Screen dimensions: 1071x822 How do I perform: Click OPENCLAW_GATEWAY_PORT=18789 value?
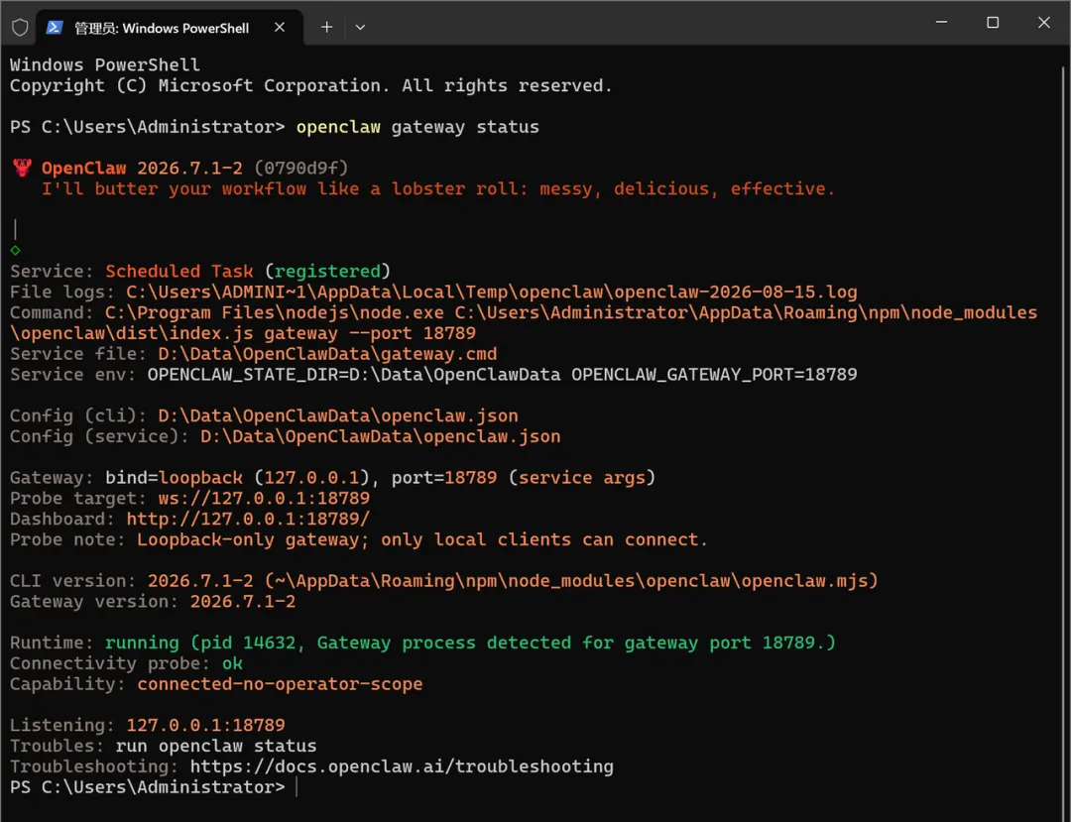[x=714, y=375]
